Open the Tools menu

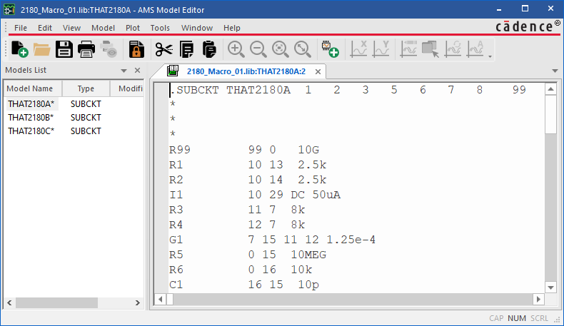tap(160, 28)
